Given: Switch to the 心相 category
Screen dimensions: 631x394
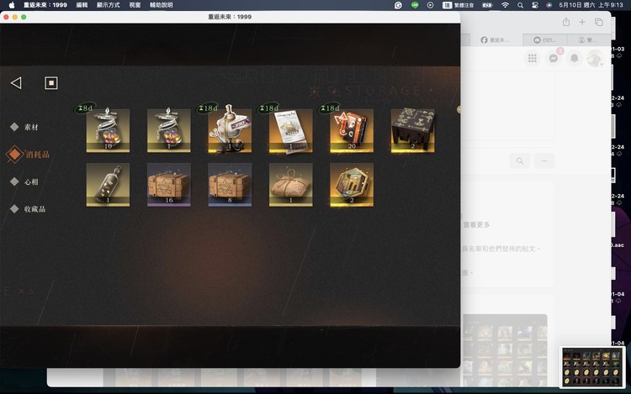Looking at the screenshot, I should pos(25,182).
